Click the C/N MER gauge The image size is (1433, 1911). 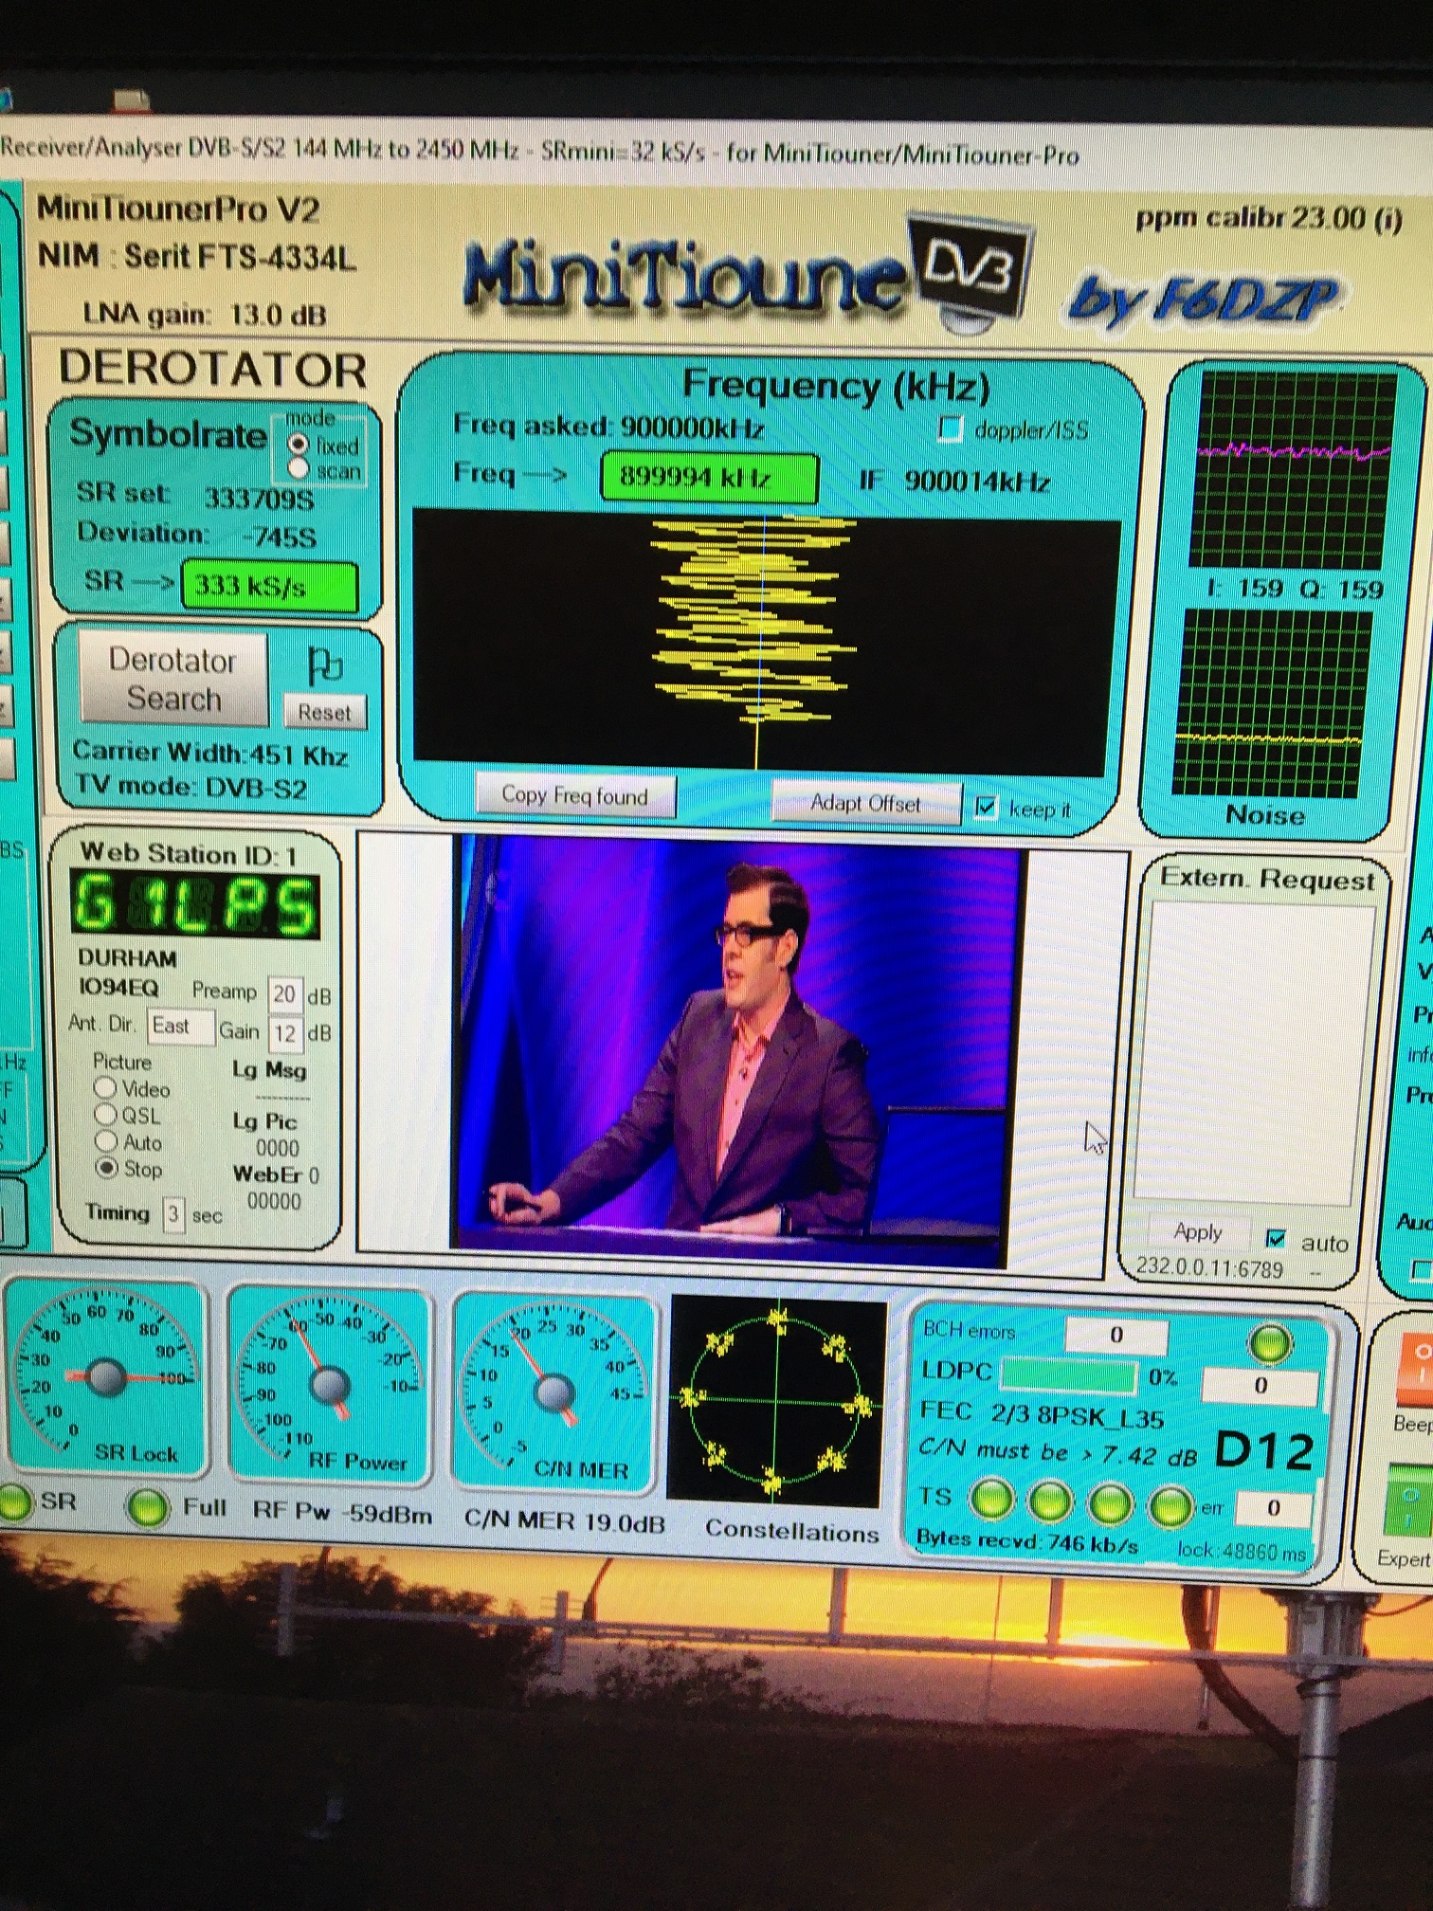tap(554, 1392)
